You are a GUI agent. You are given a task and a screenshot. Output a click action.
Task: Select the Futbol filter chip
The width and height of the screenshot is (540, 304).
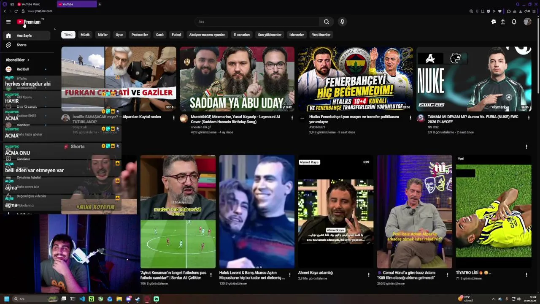176,35
